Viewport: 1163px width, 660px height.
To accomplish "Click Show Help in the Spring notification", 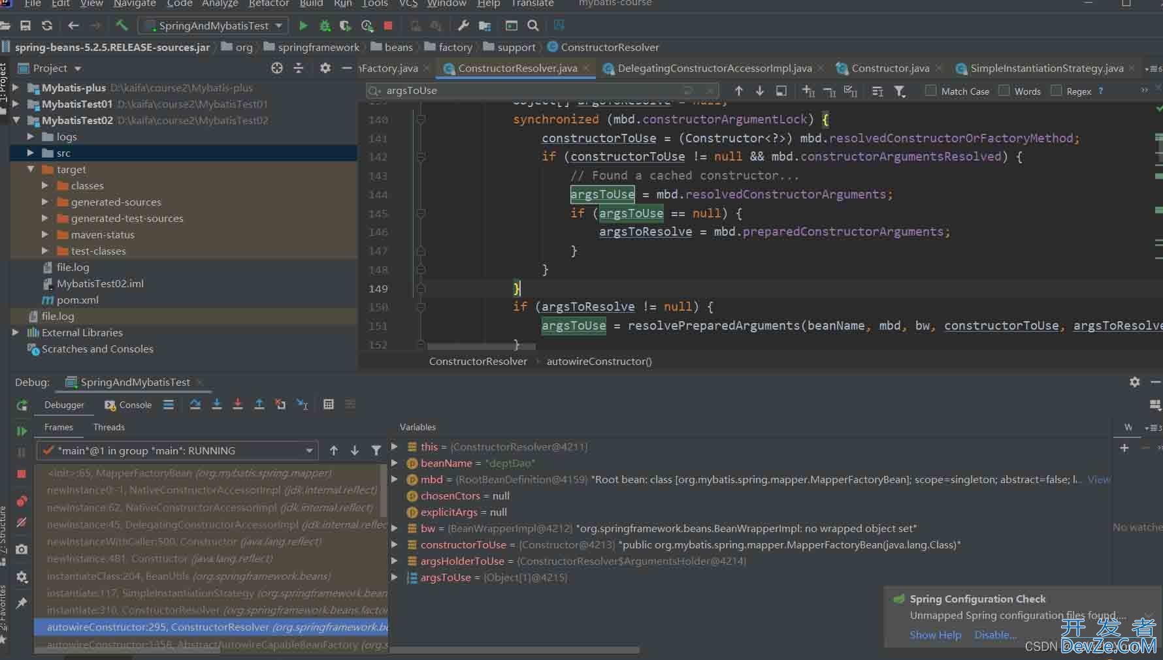I will pyautogui.click(x=935, y=635).
